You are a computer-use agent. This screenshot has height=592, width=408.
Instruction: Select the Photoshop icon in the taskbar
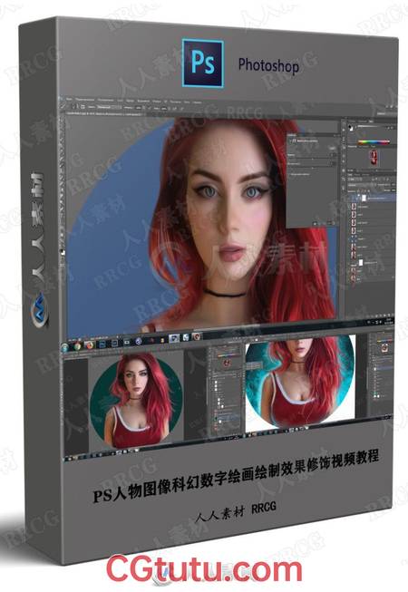pyautogui.click(x=102, y=344)
